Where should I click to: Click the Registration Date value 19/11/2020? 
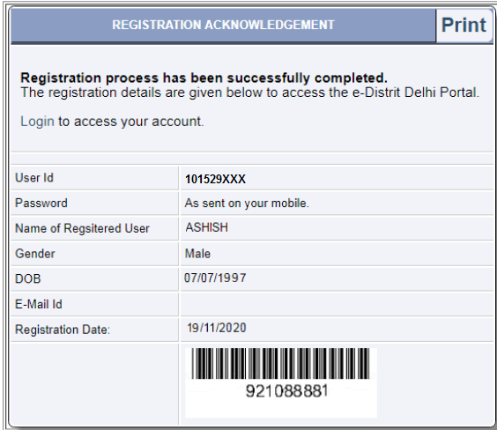[x=217, y=328]
